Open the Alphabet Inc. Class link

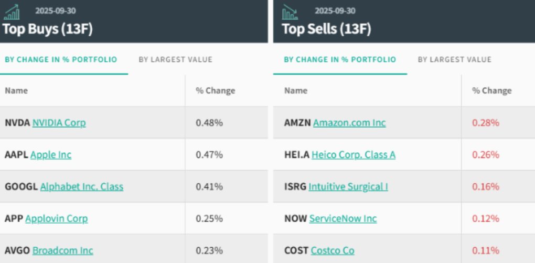click(82, 186)
